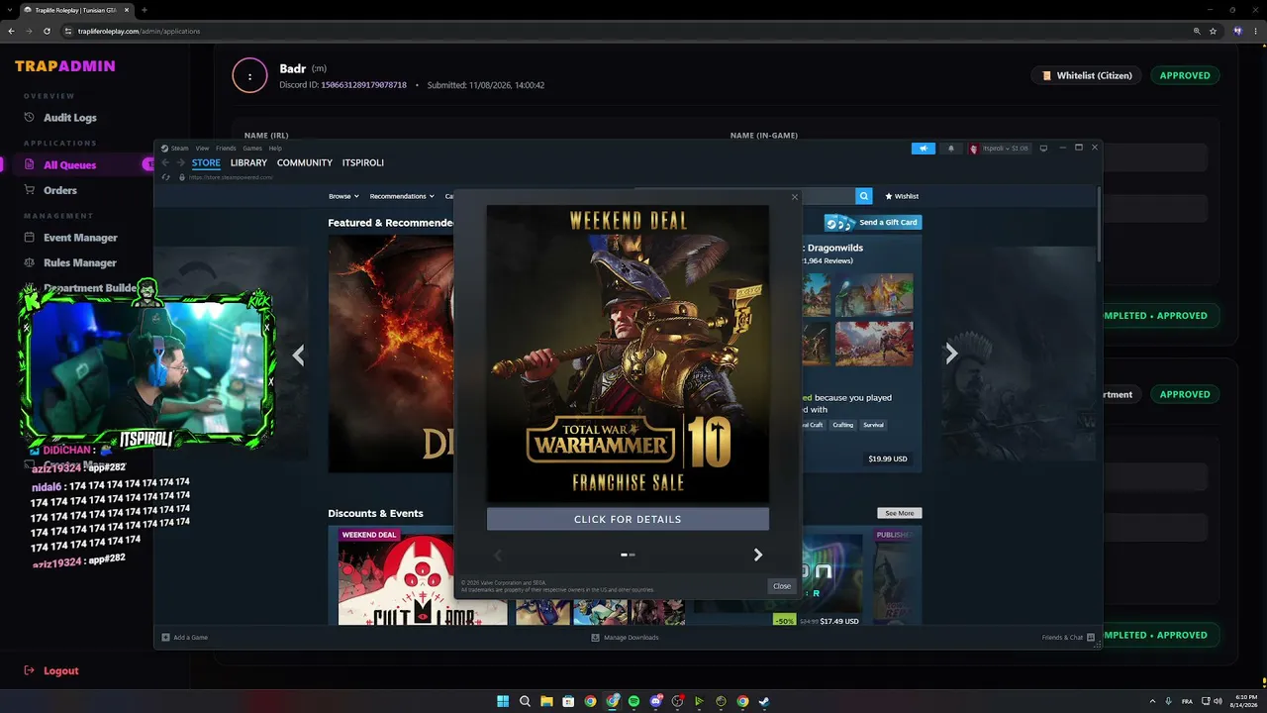The width and height of the screenshot is (1267, 713).
Task: Open Steam Big Picture mode icon
Action: [1042, 149]
